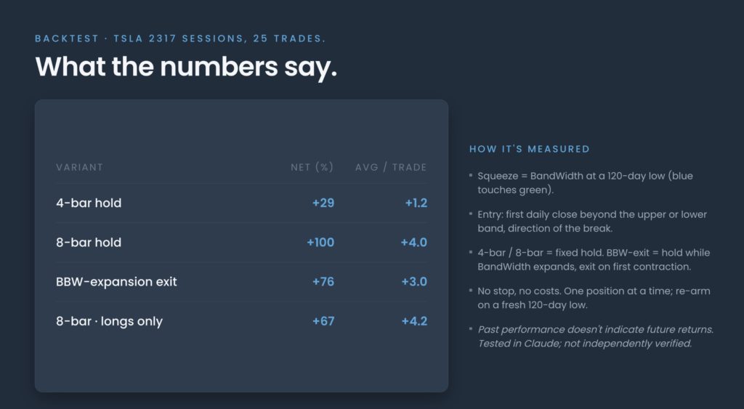This screenshot has height=409, width=744.
Task: Click the "No stop, no costs" bullet text
Action: pyautogui.click(x=594, y=298)
